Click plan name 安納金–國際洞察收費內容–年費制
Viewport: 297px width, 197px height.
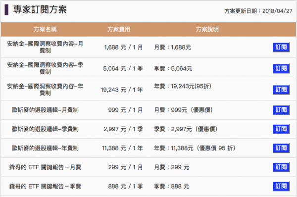pyautogui.click(x=45, y=90)
